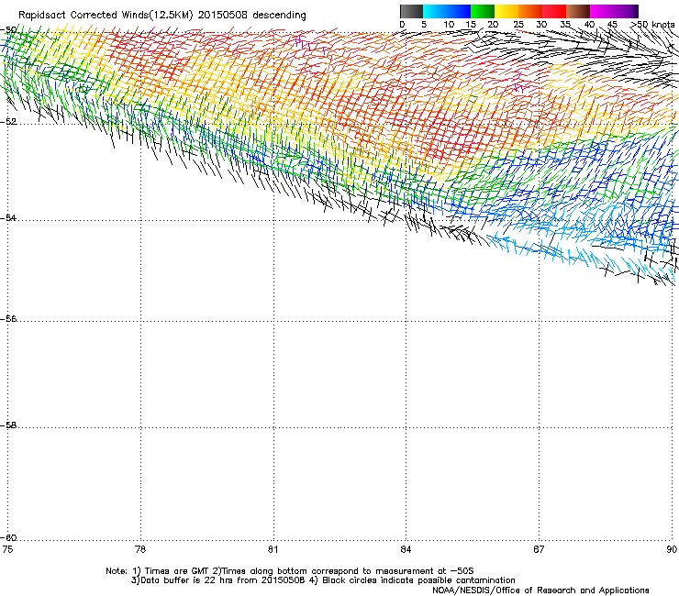Click the latitude label '-54'

[x=8, y=217]
